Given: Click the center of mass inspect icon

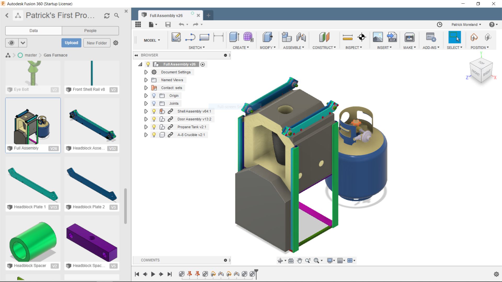Looking at the screenshot, I should [362, 37].
